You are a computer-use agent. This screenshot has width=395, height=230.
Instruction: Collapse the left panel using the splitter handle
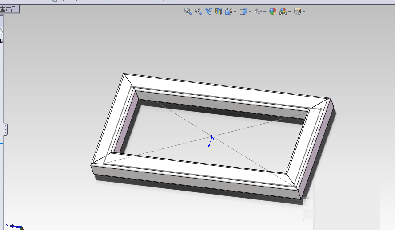(5, 129)
